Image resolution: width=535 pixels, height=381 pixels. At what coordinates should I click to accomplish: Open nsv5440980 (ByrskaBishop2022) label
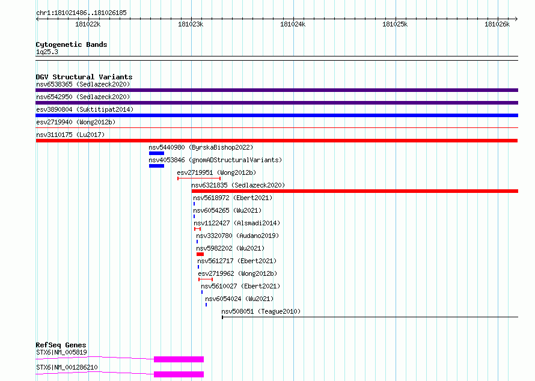pos(201,147)
